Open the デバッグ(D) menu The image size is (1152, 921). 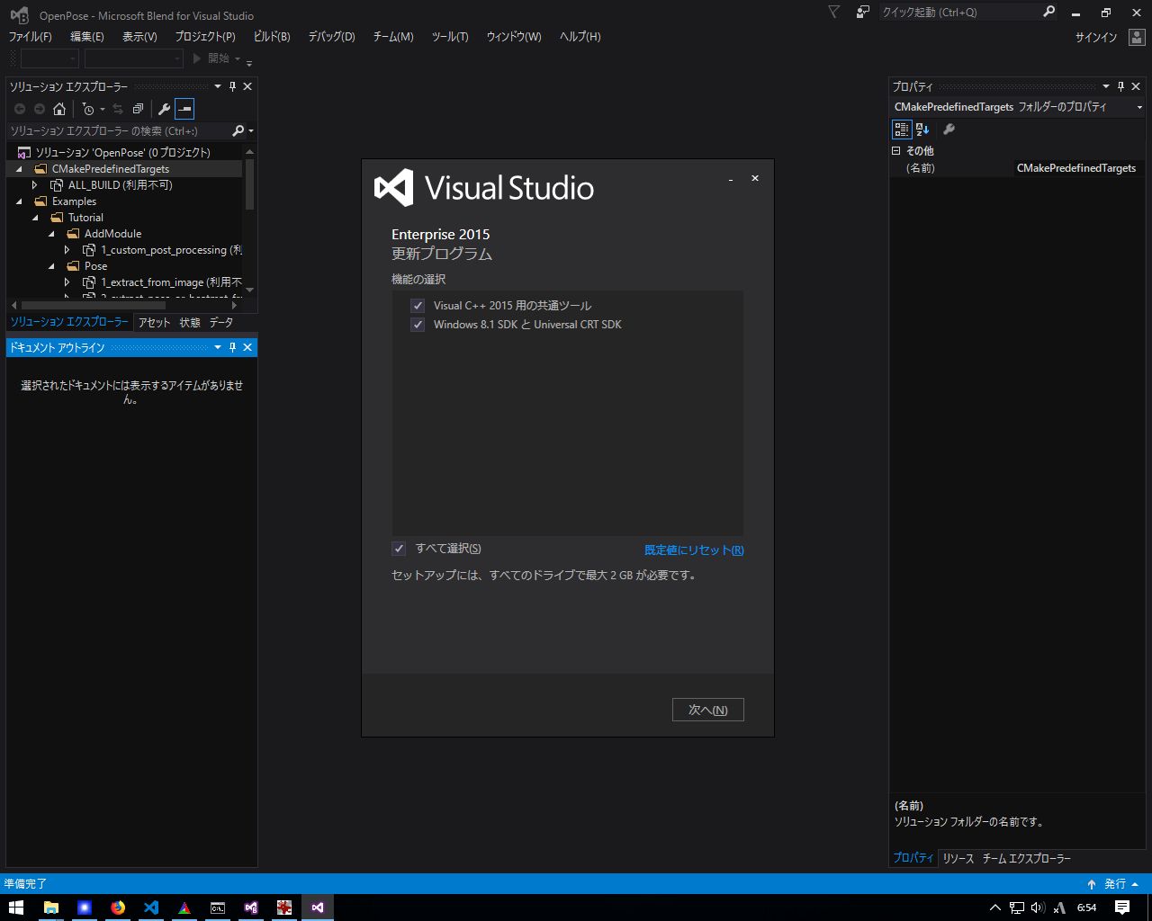pos(331,37)
